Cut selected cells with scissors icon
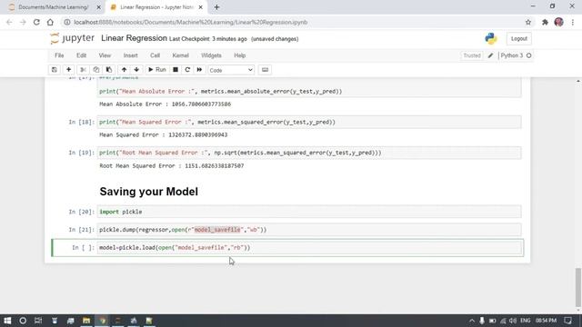 [83, 70]
